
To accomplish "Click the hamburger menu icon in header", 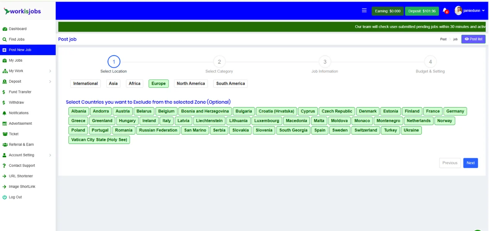I will pyautogui.click(x=364, y=11).
